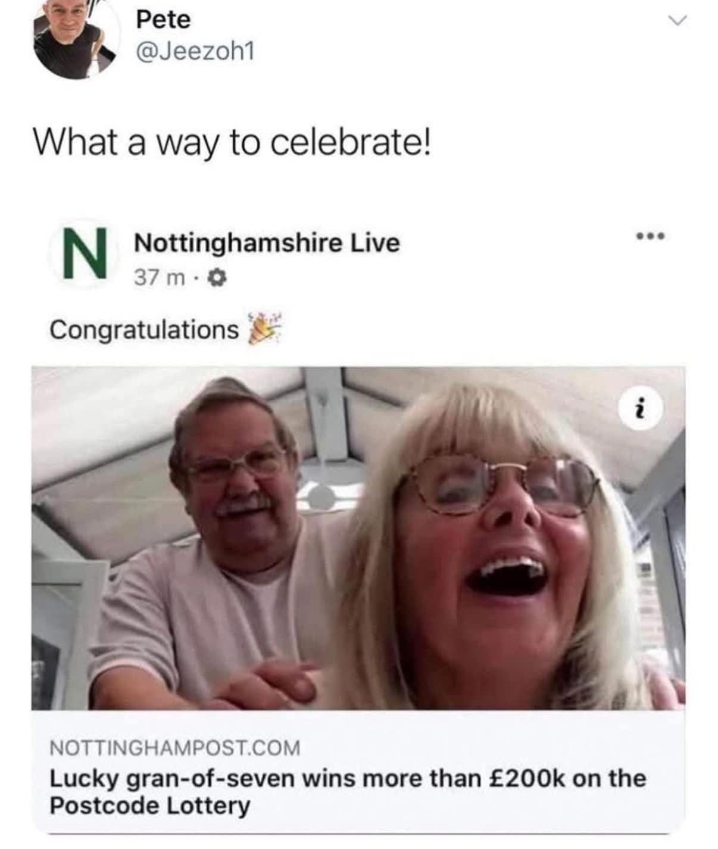Screen dimensions: 718x849
Task: Click the "Congratulations" post caption
Action: pyautogui.click(x=143, y=329)
